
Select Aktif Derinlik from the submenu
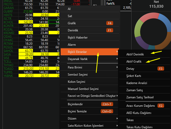[x=135, y=54]
